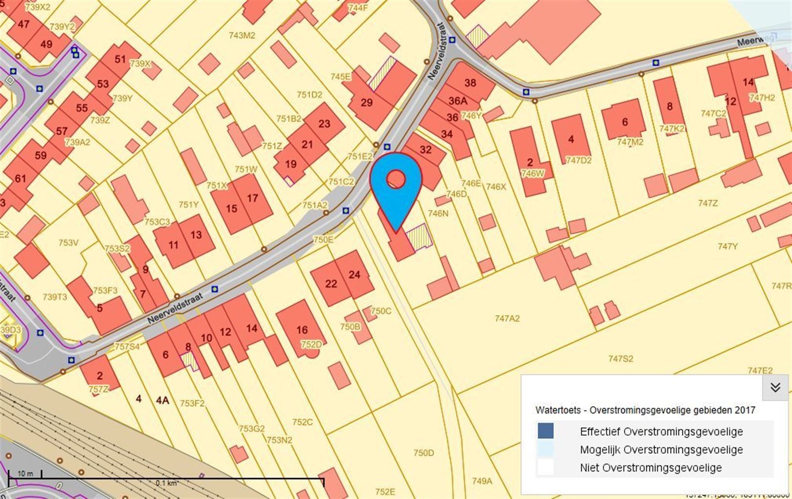Viewport: 792px width, 499px height.
Task: Click parcel label 750D
Action: click(x=423, y=453)
